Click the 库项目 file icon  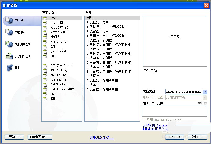(45, 37)
